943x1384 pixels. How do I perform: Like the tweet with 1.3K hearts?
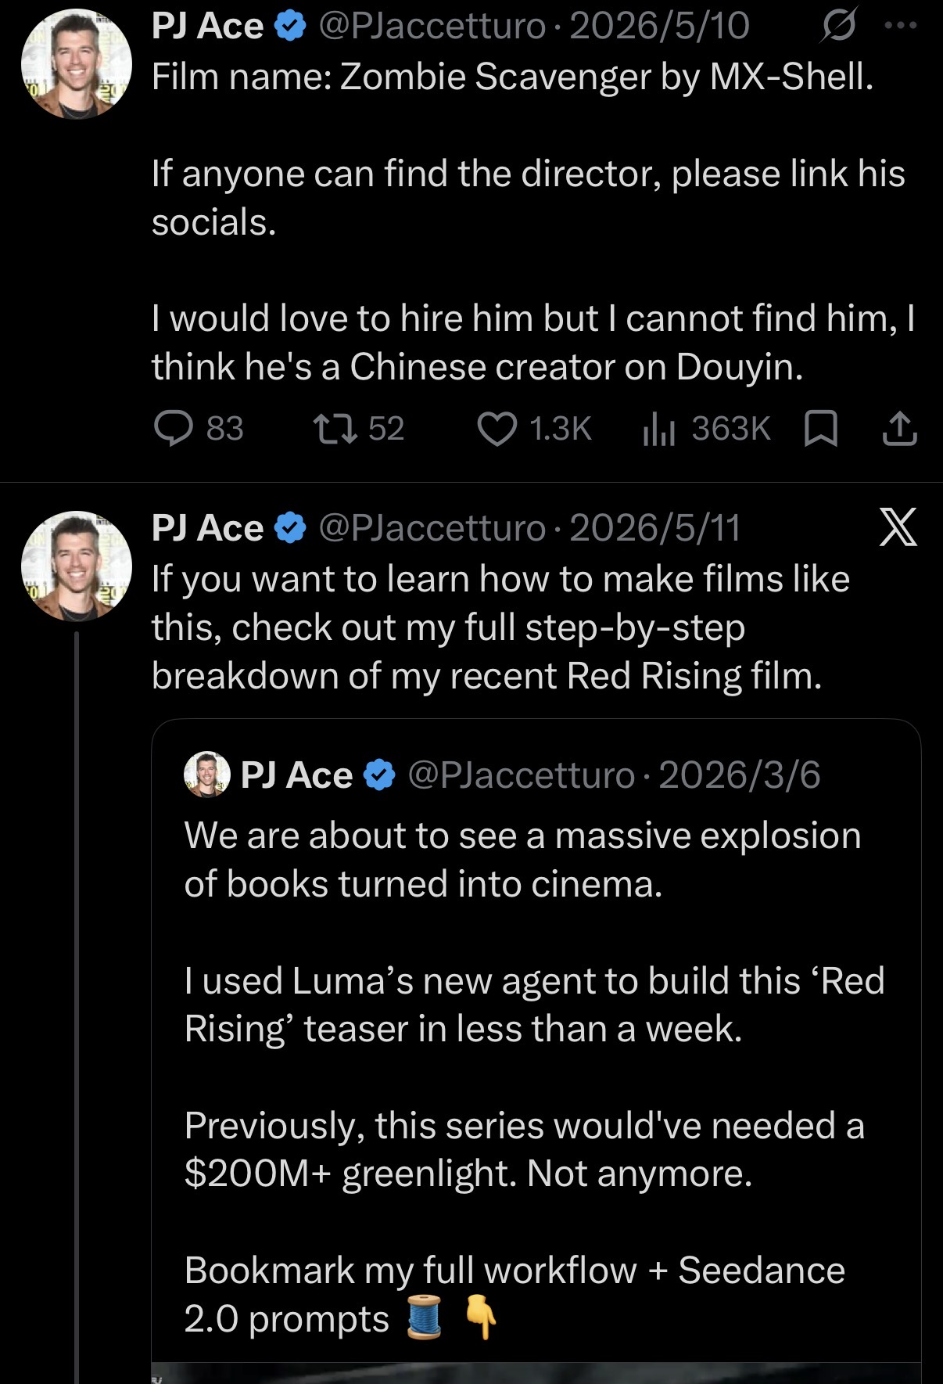[x=497, y=429]
